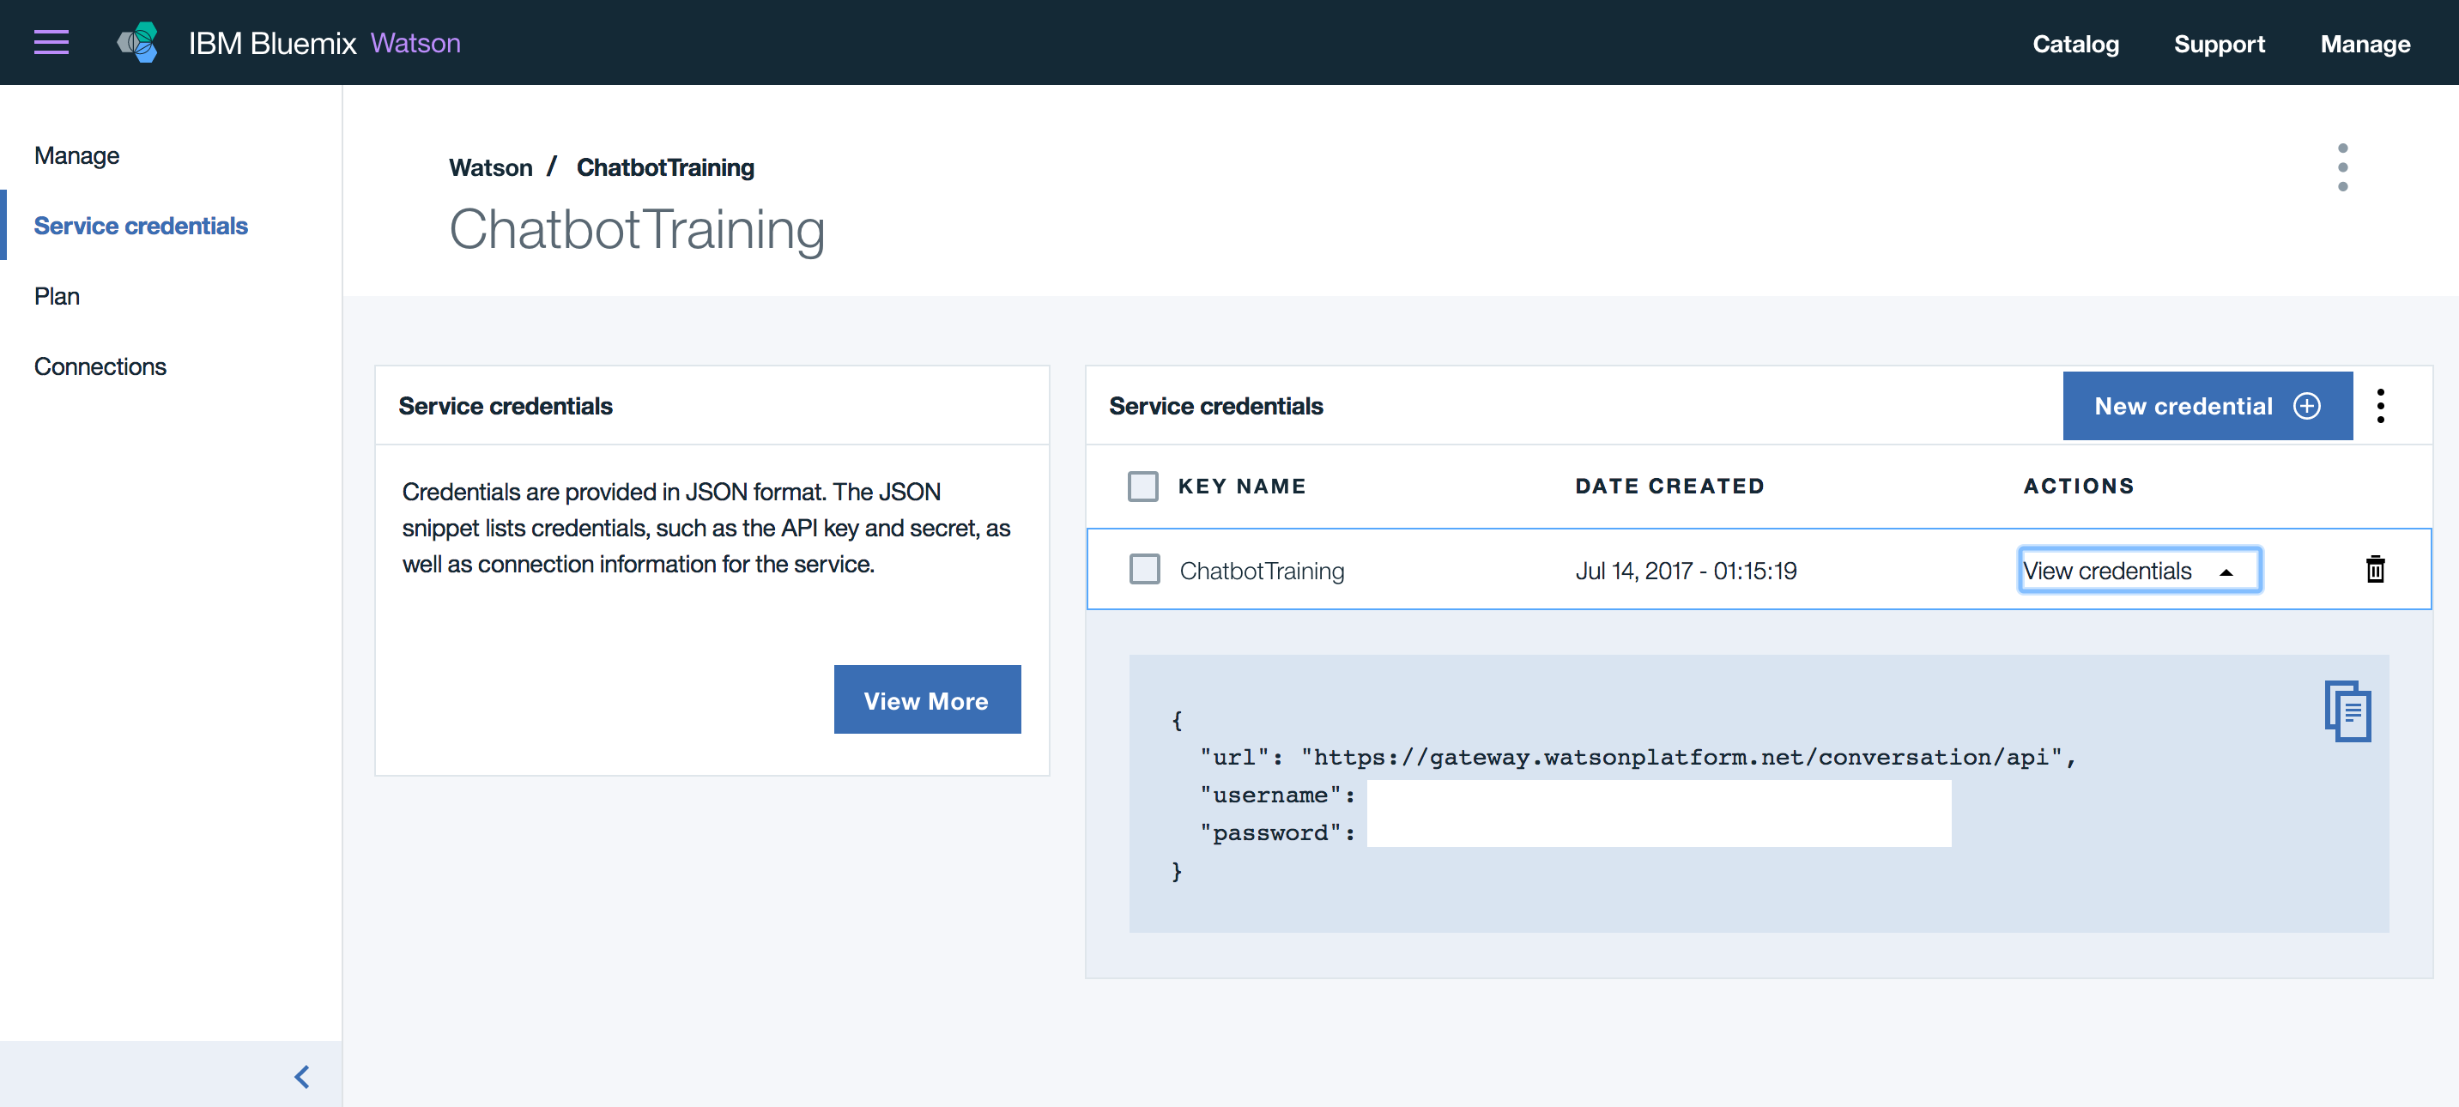Image resolution: width=2459 pixels, height=1107 pixels.
Task: Click the credentials JSON format description text
Action: [x=706, y=528]
